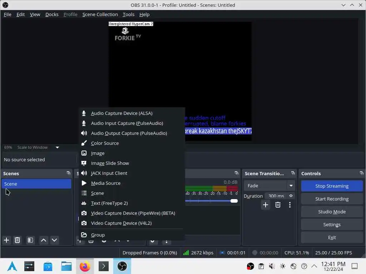Choose Audio Input Capture (PulseAudio)

(x=132, y=123)
